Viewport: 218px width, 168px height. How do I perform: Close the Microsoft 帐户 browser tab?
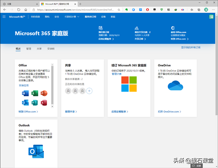[75, 4]
